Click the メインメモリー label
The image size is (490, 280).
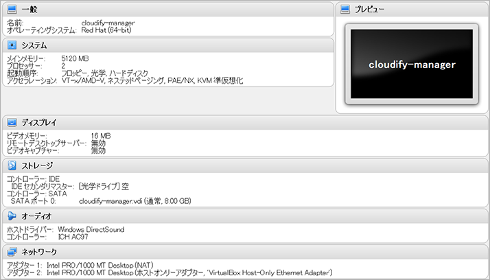click(x=26, y=59)
